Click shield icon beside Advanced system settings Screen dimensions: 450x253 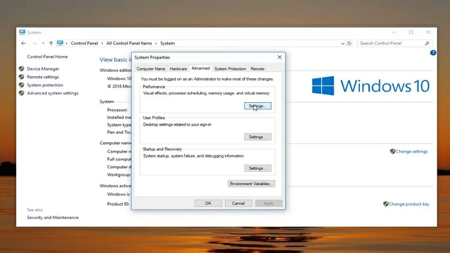[22, 93]
